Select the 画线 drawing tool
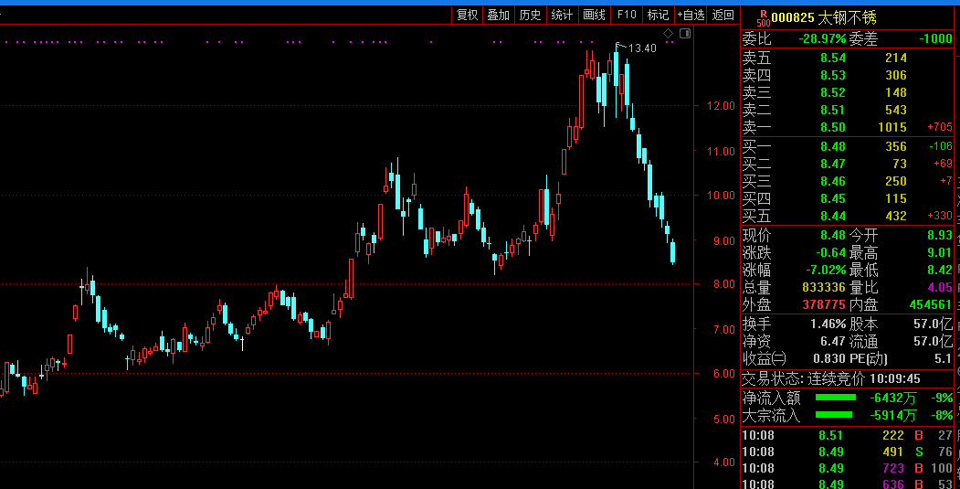This screenshot has height=489, width=960. click(x=594, y=16)
